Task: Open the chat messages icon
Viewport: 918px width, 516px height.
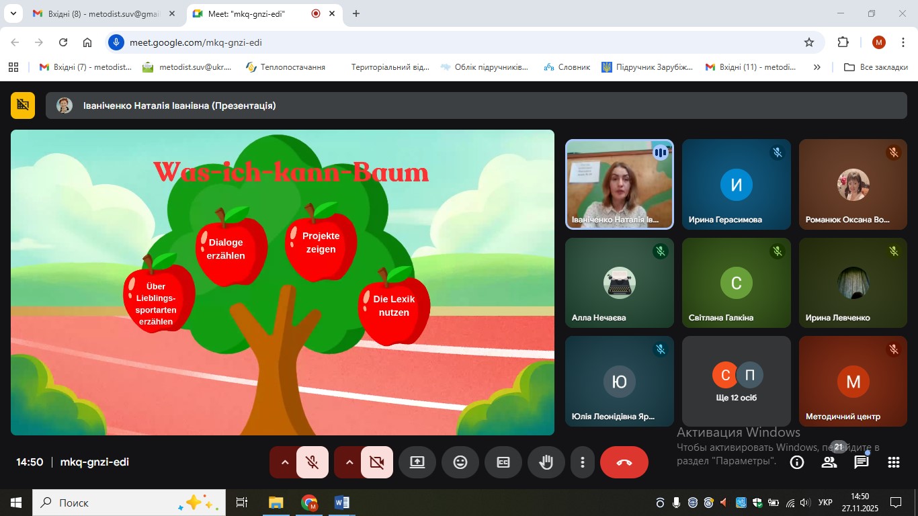Action: coord(862,462)
